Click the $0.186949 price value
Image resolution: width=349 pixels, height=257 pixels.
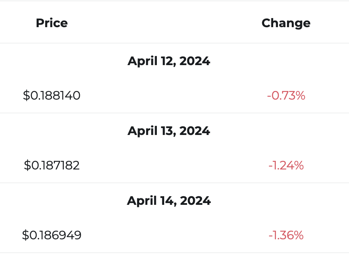tap(52, 235)
